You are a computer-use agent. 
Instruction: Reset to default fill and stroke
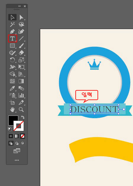point(10,129)
